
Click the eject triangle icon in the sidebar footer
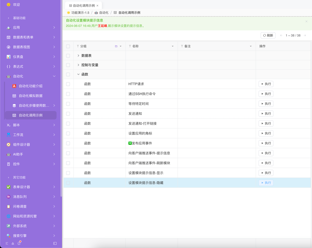coord(13,243)
